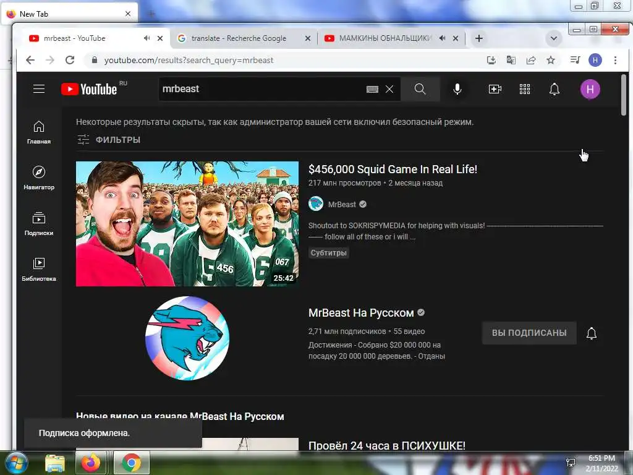
Task: Open the YouTube apps grid
Action: [525, 89]
